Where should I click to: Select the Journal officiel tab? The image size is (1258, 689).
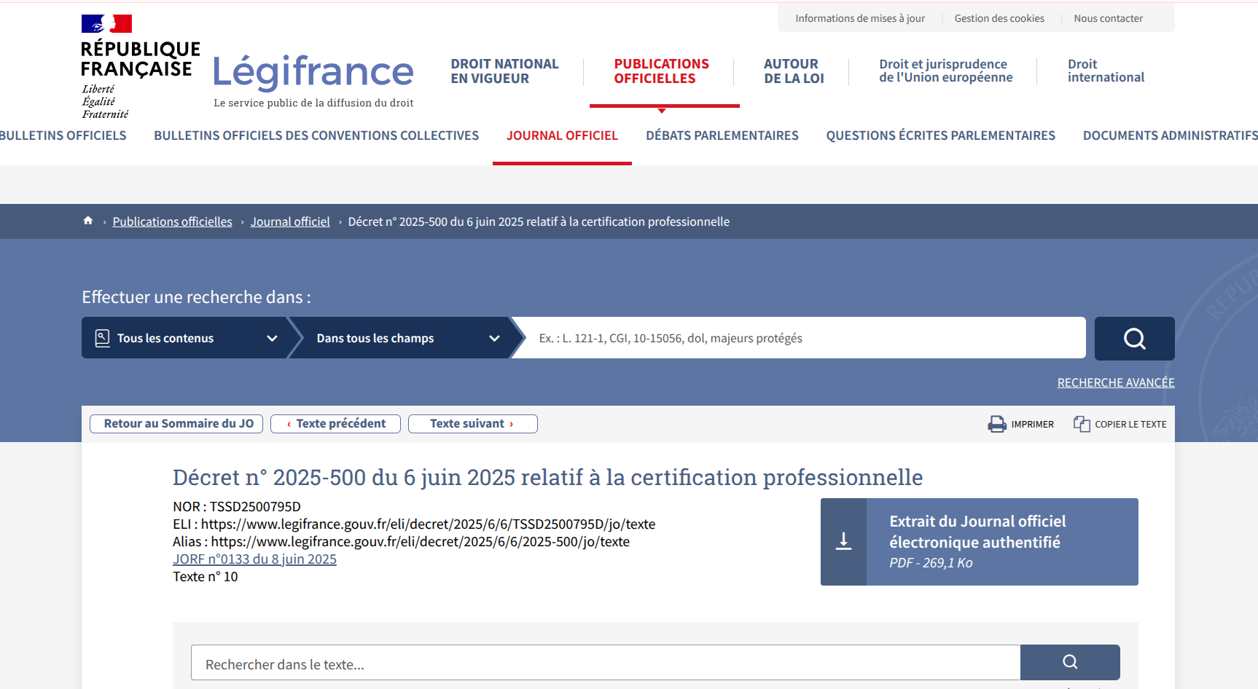562,135
